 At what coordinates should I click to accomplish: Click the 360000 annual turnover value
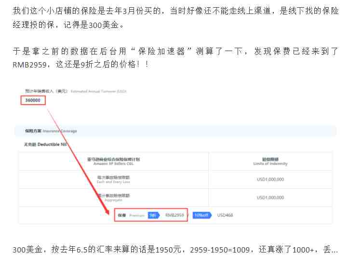click(x=33, y=100)
